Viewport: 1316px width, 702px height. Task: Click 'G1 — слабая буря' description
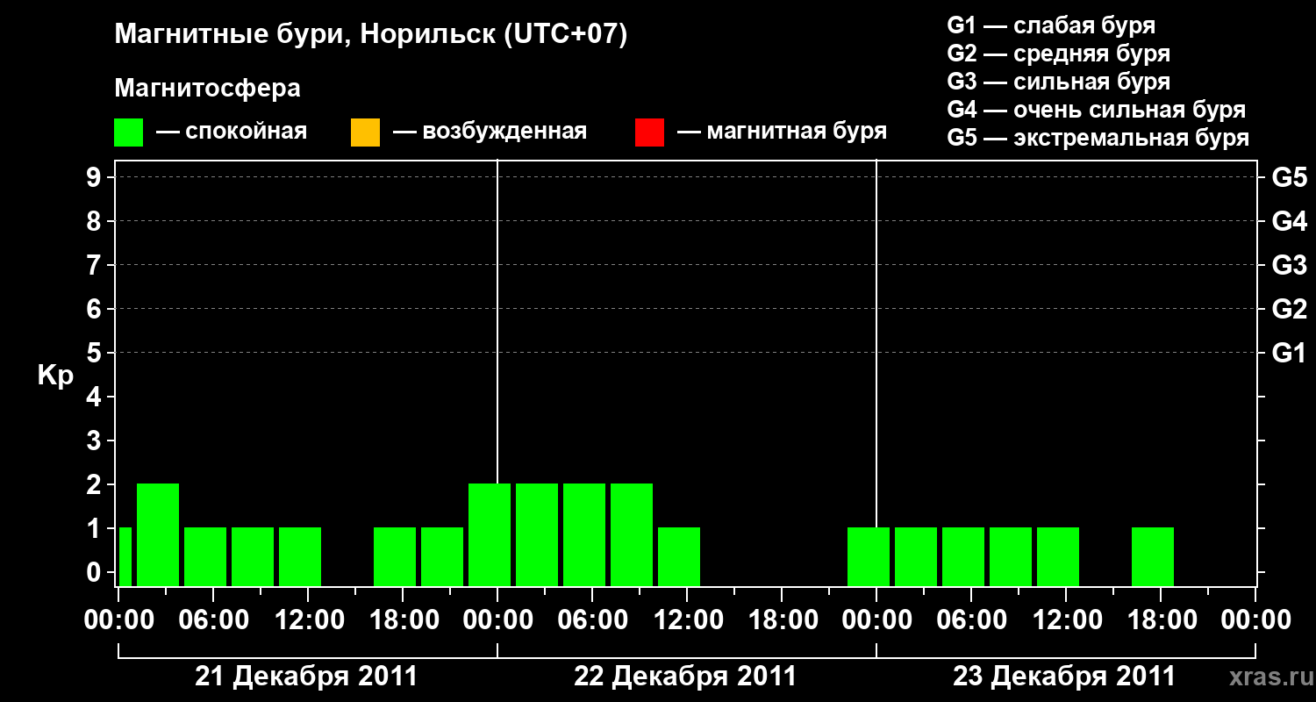pos(1051,25)
